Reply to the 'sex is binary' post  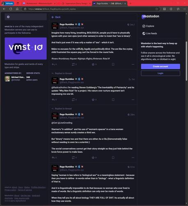coord(53,64)
